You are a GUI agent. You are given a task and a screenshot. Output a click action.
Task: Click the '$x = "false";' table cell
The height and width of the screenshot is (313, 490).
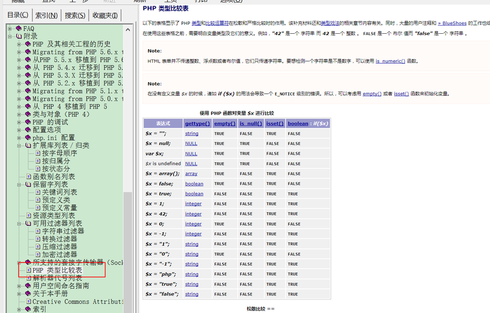pyautogui.click(x=163, y=294)
